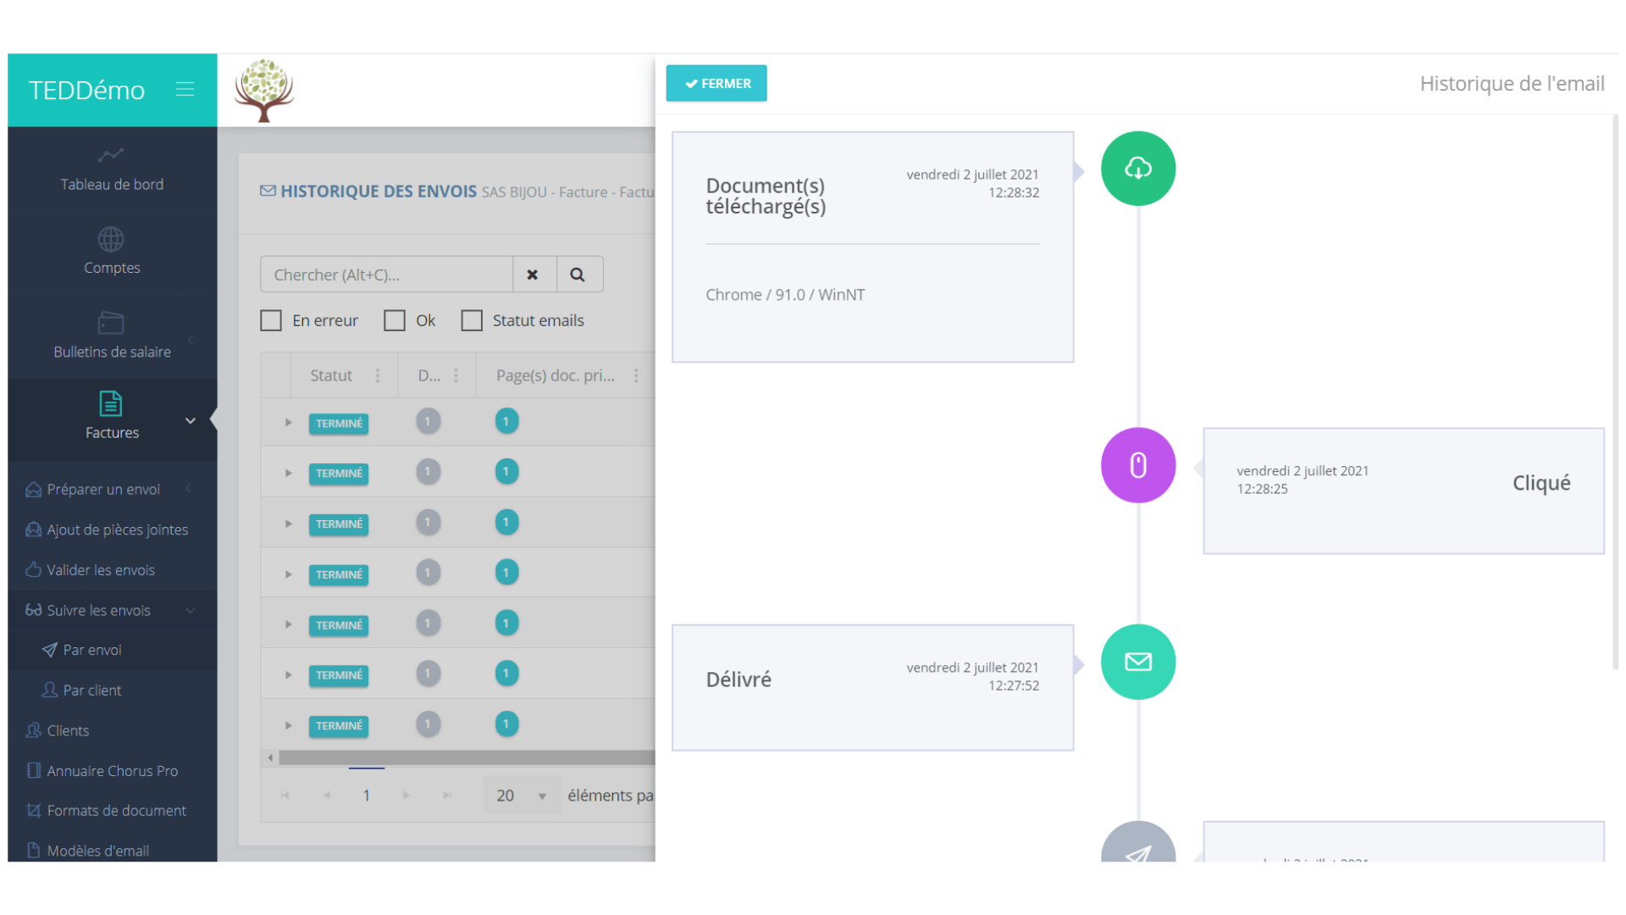Go to the next page of results
The width and height of the screenshot is (1626, 915).
pos(406,795)
